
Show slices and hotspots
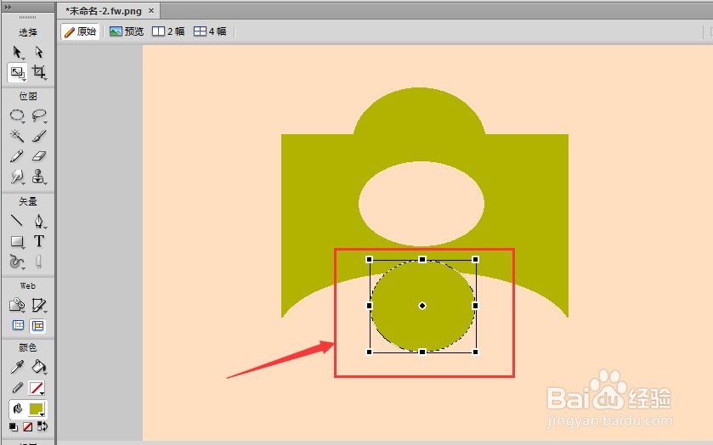tap(37, 326)
